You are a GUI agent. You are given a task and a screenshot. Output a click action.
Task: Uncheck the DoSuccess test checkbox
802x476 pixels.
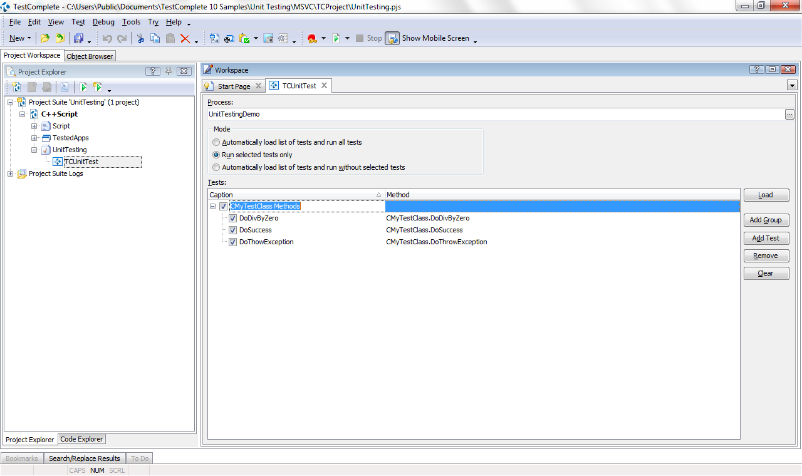[x=232, y=230]
